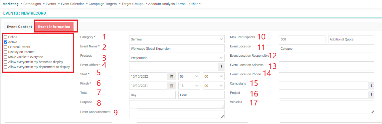
Task: Open the Start date calendar picker
Action: (171, 77)
